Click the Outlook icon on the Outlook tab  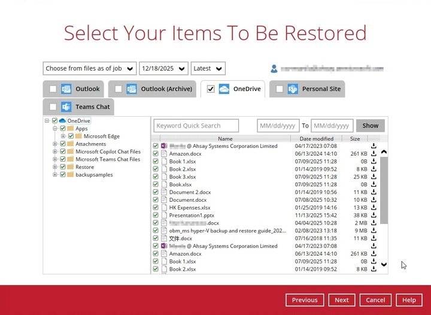click(66, 89)
